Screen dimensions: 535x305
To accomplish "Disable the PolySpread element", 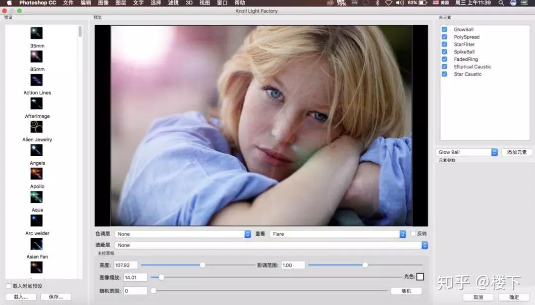I will [444, 37].
